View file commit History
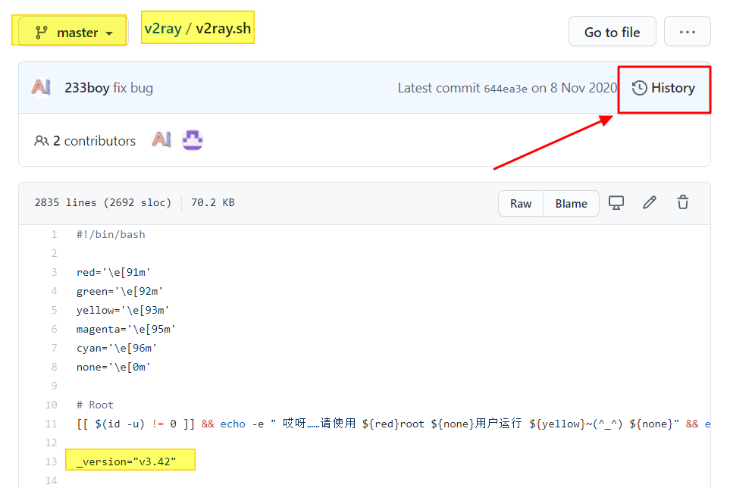Screen dimensions: 730x488 [x=672, y=88]
